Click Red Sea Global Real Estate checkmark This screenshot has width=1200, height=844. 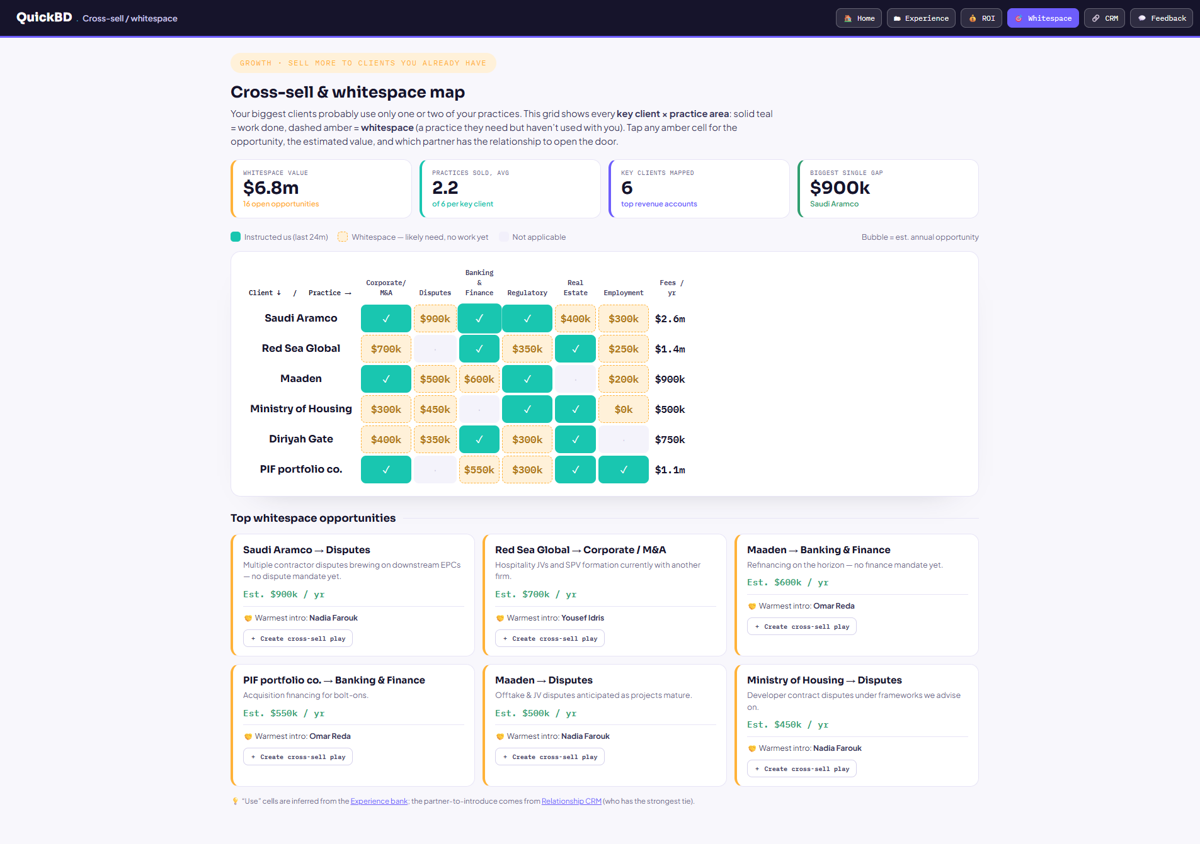[576, 349]
